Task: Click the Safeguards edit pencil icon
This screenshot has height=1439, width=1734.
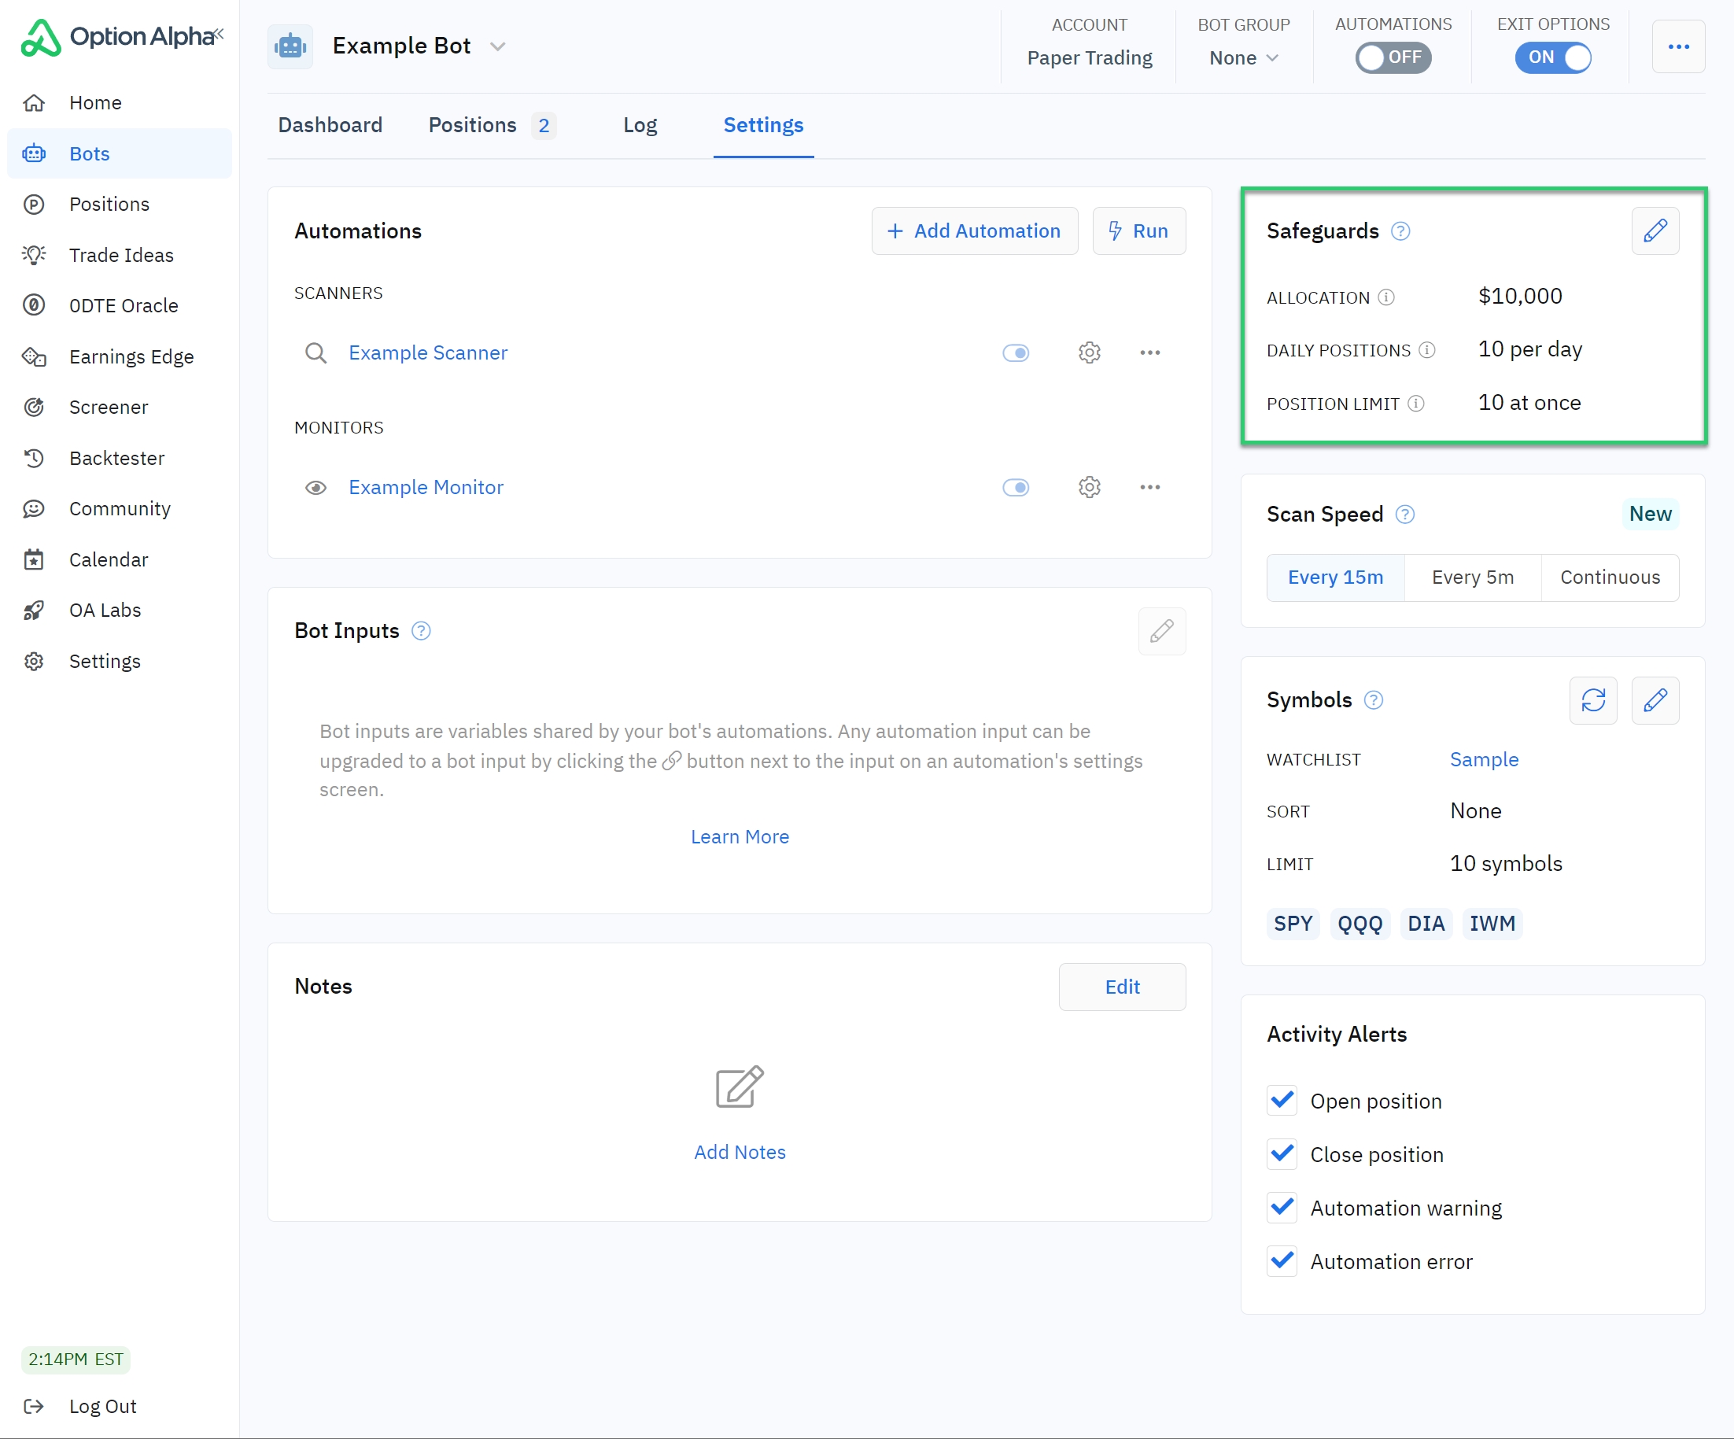Action: pos(1655,231)
